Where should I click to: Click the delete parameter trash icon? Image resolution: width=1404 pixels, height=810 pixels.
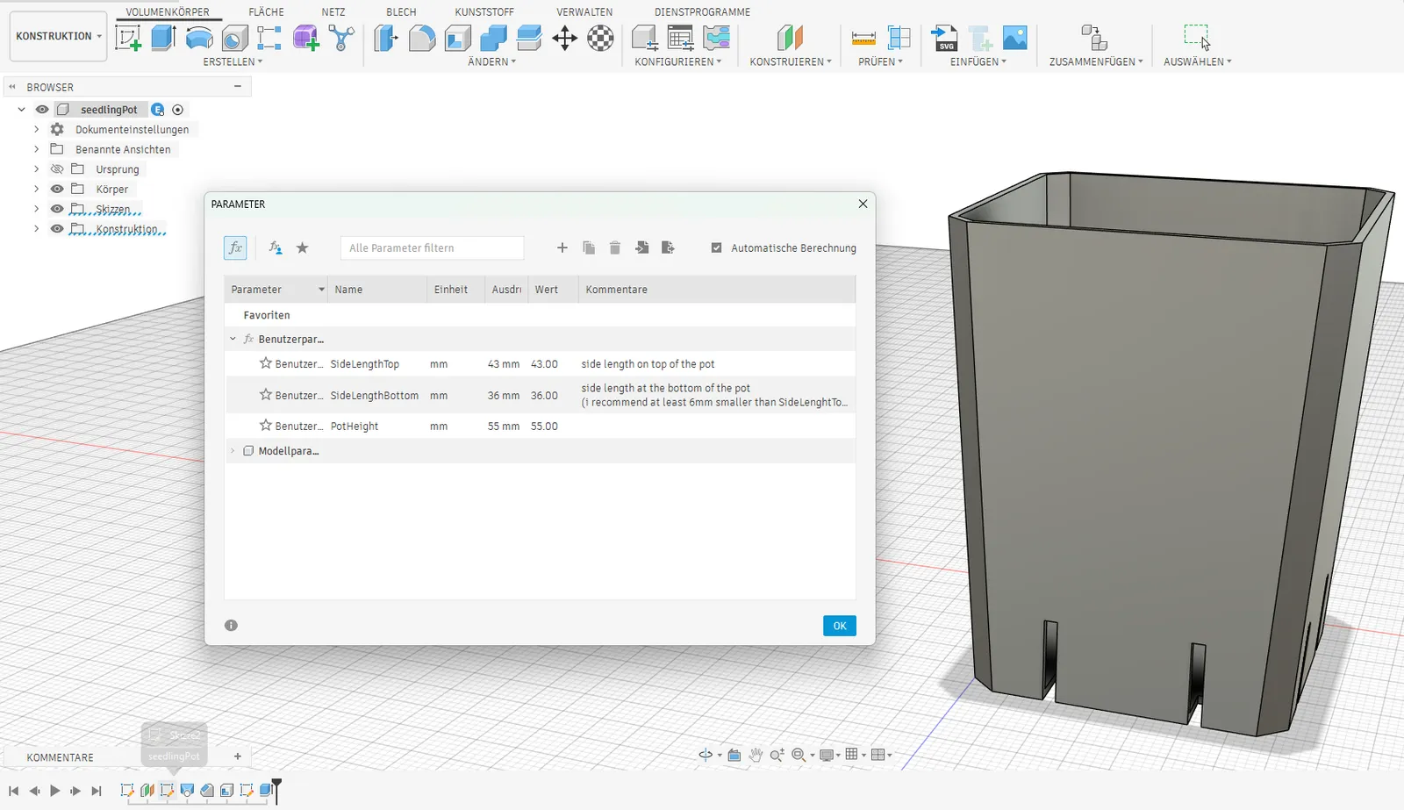[x=615, y=248]
